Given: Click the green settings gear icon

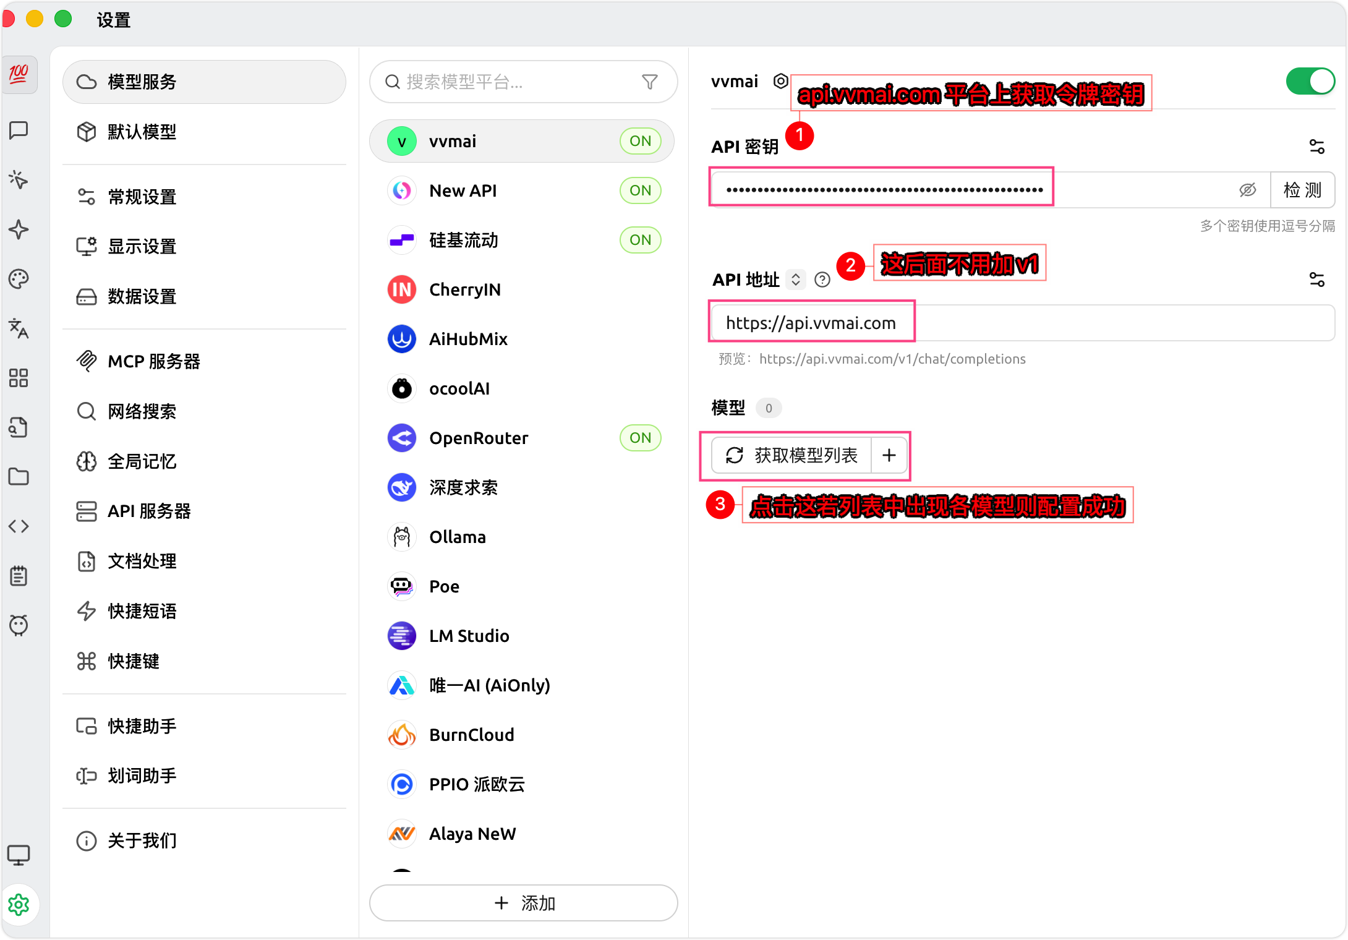Looking at the screenshot, I should point(19,905).
